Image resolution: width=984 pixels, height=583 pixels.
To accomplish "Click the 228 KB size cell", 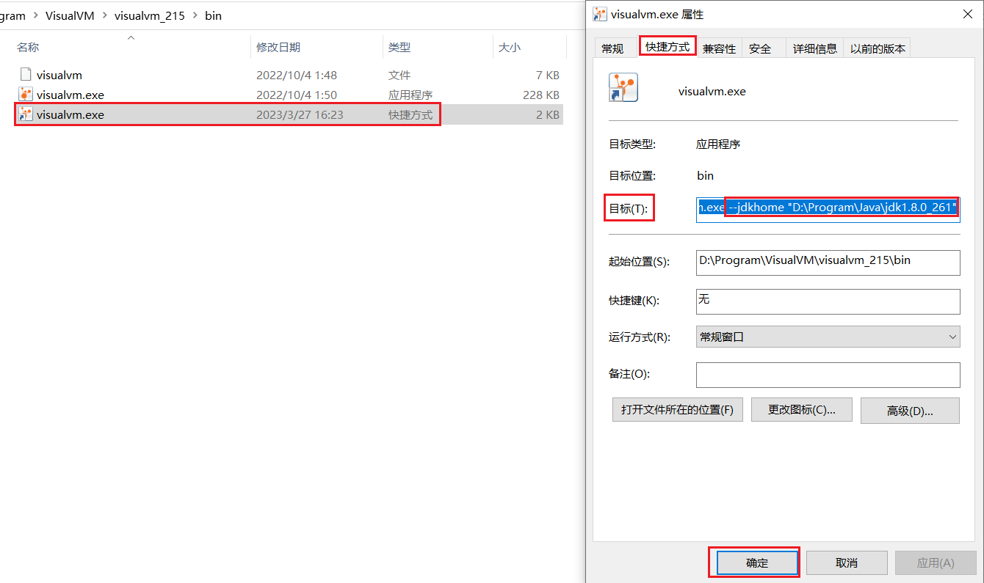I will 542,95.
